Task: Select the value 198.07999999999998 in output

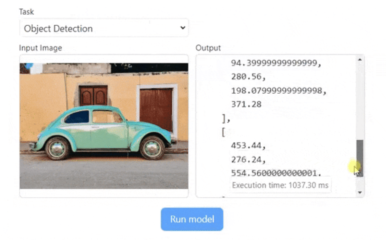Action: [x=277, y=90]
